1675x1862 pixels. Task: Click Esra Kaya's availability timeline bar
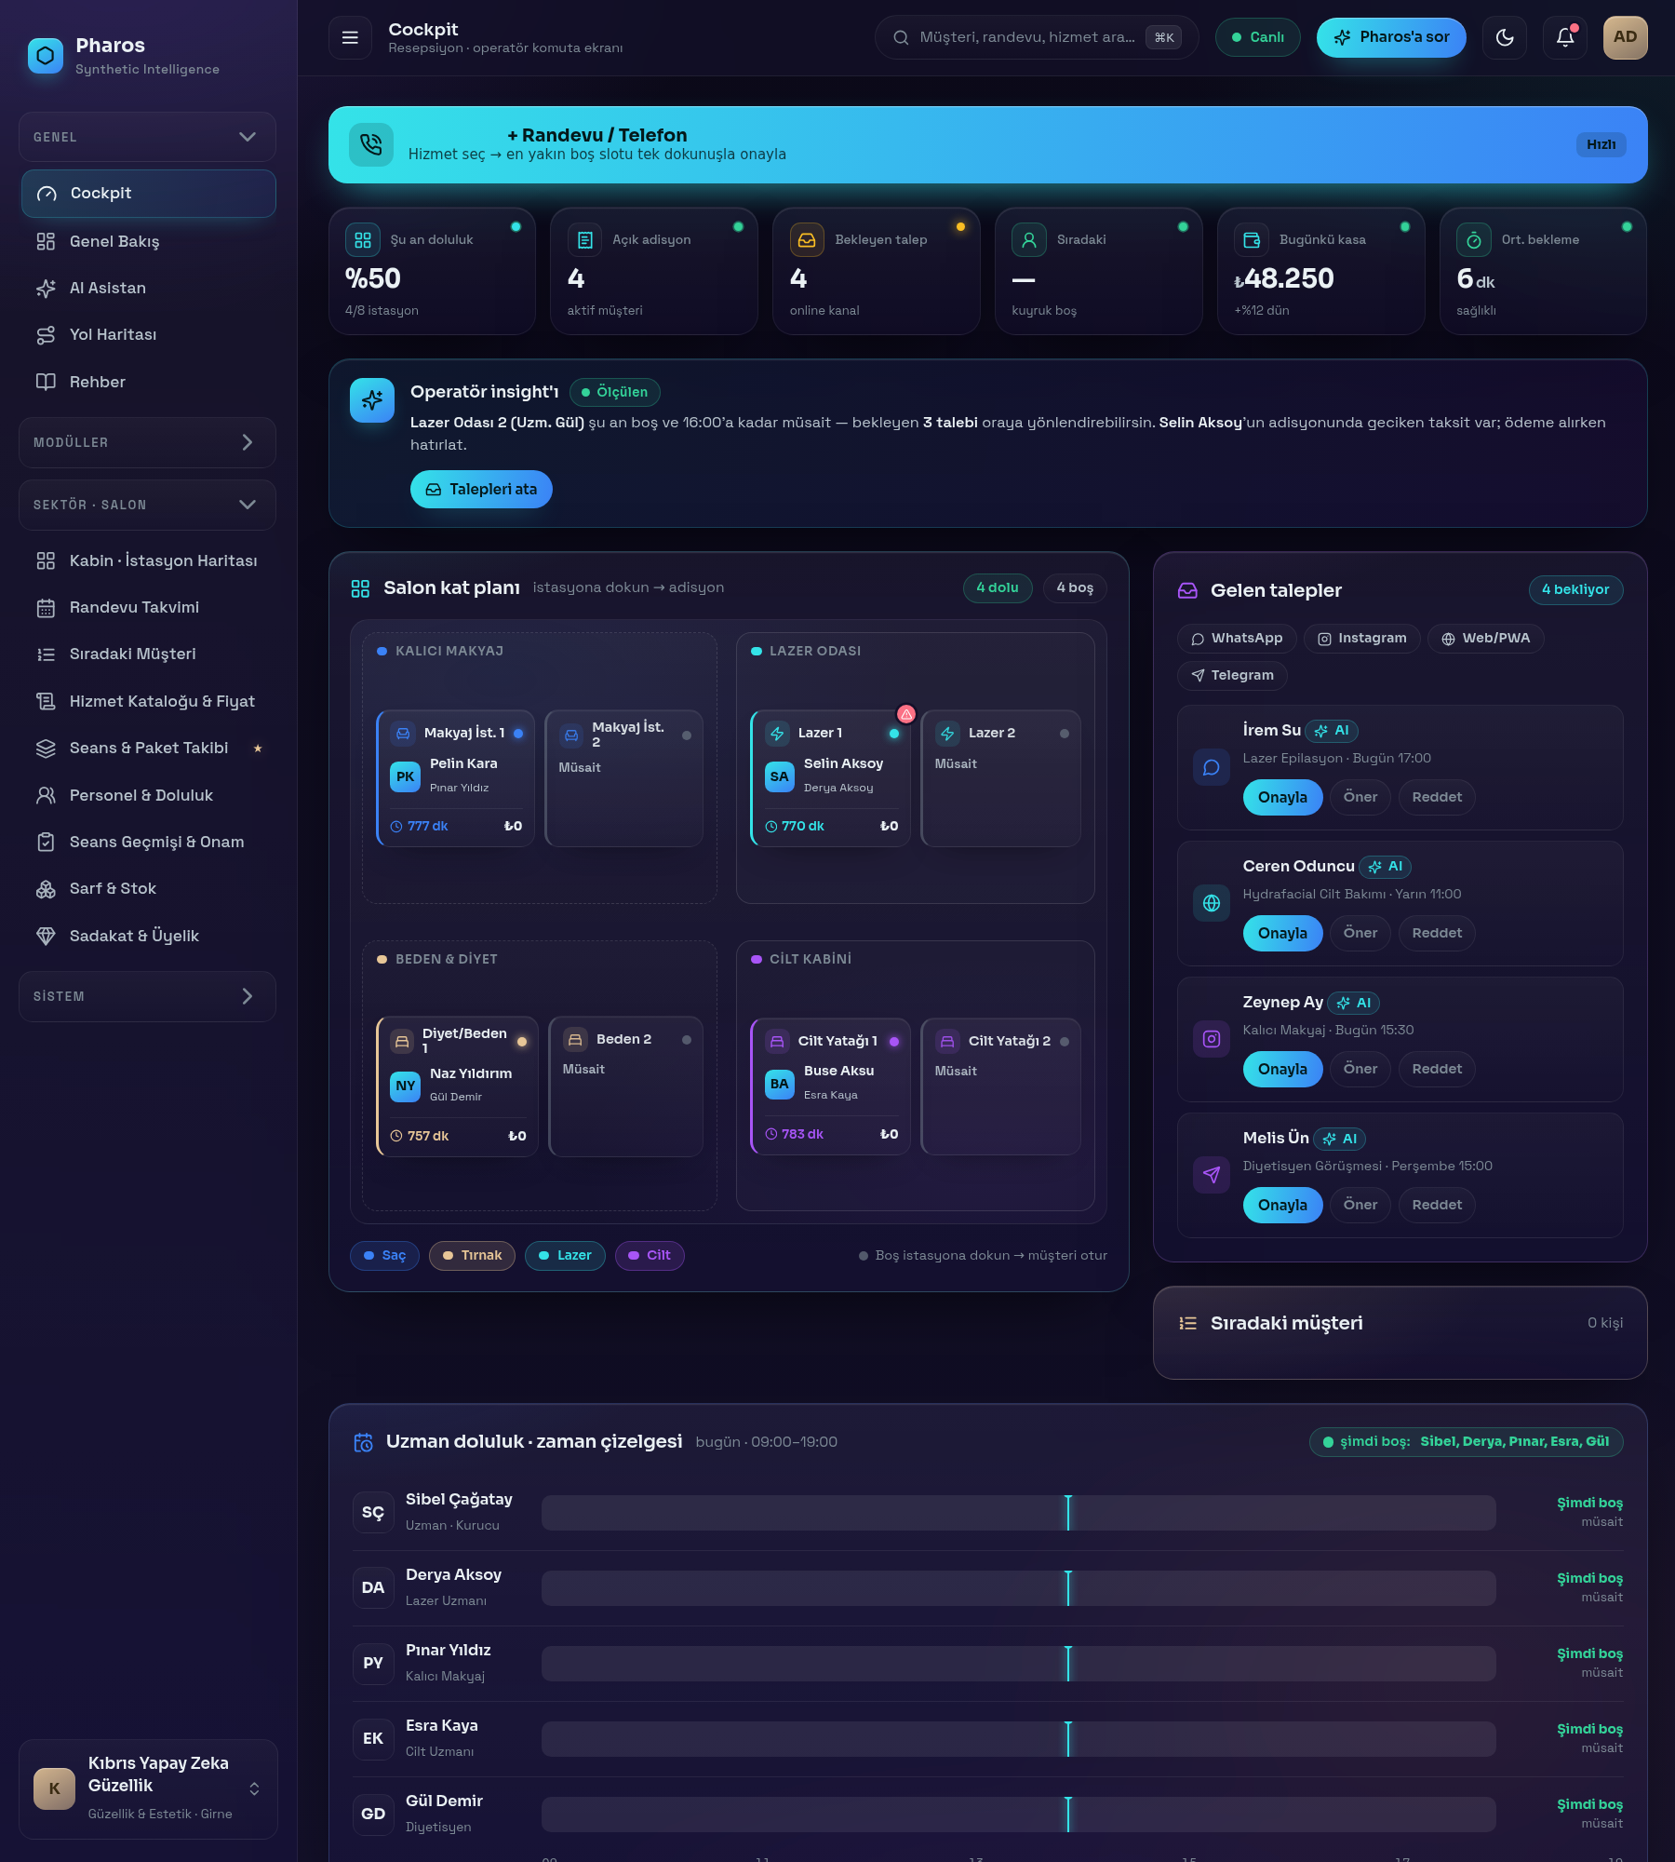[1018, 1738]
